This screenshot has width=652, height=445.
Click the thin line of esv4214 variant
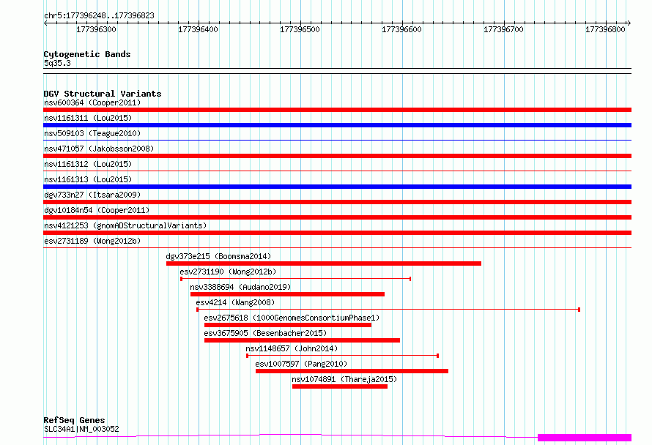point(388,310)
